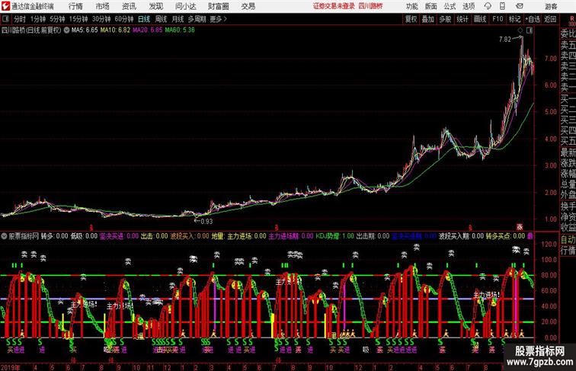The height and width of the screenshot is (371, 576).
Task: Open the 交易 menu
Action: pos(248,6)
